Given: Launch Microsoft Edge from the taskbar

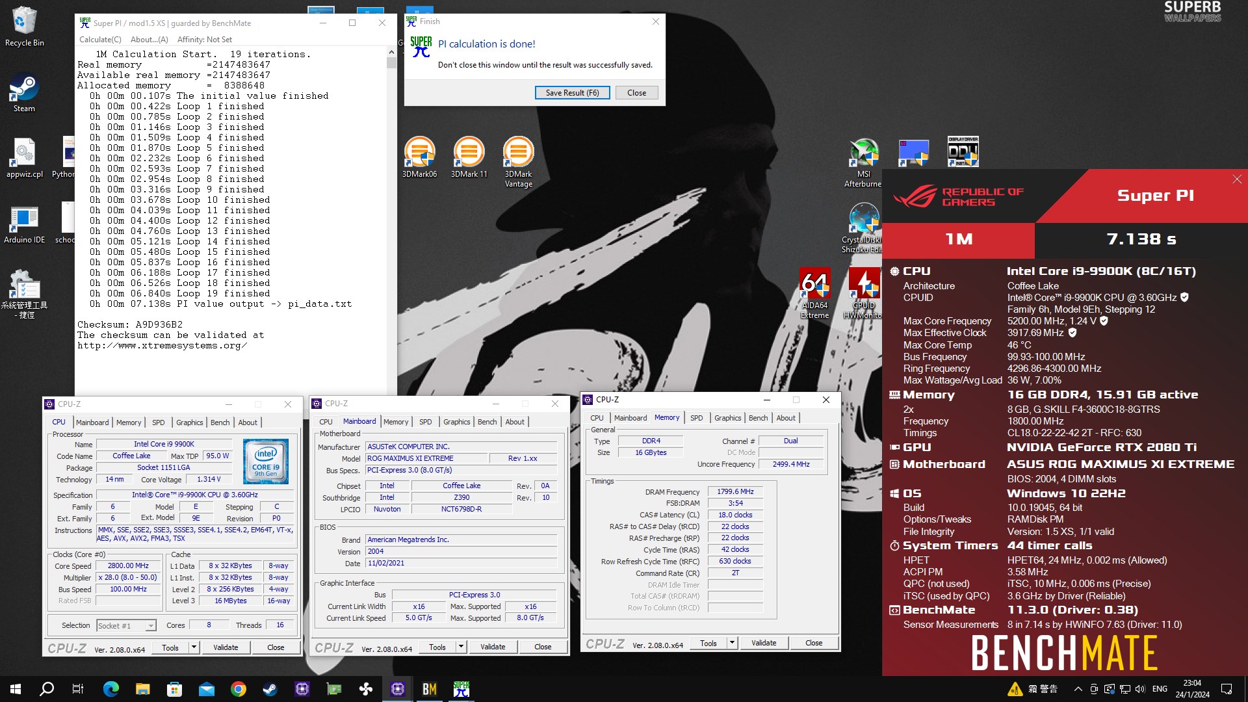Looking at the screenshot, I should pos(110,689).
